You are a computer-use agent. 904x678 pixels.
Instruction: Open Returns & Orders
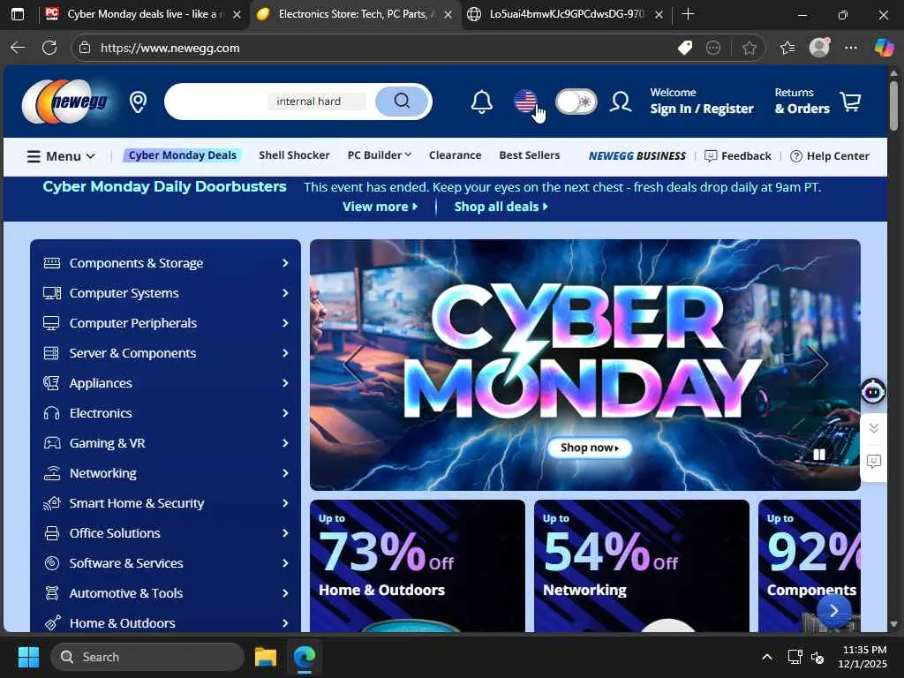click(x=802, y=101)
